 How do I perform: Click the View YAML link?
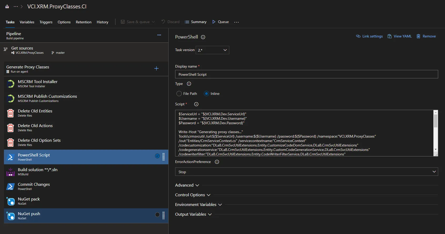400,36
